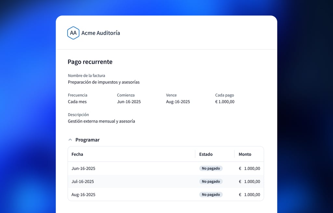Select the invoice name Preparación de impuestos y asesorías
The width and height of the screenshot is (333, 213).
103,82
